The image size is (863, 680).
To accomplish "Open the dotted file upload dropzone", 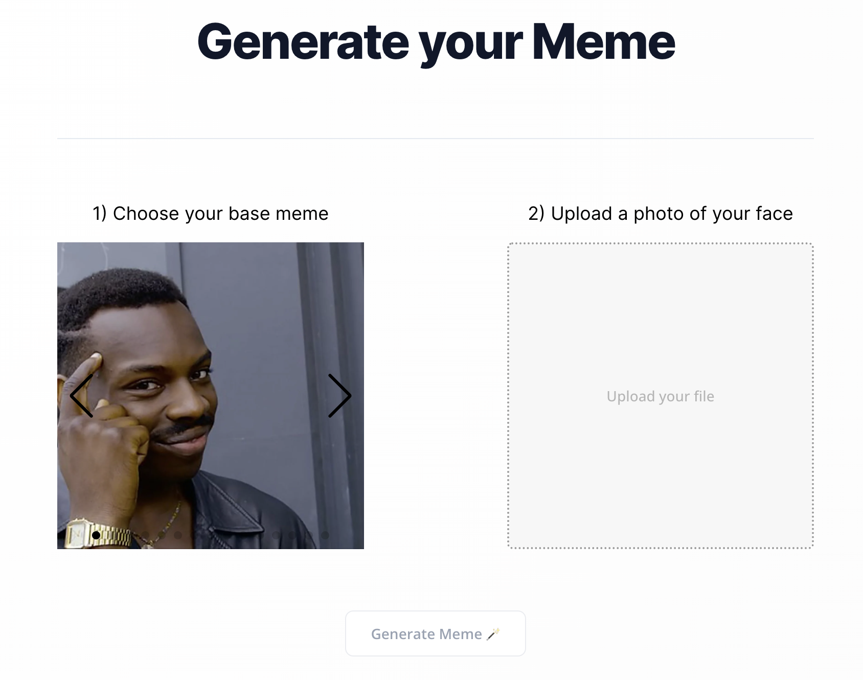I will click(661, 396).
